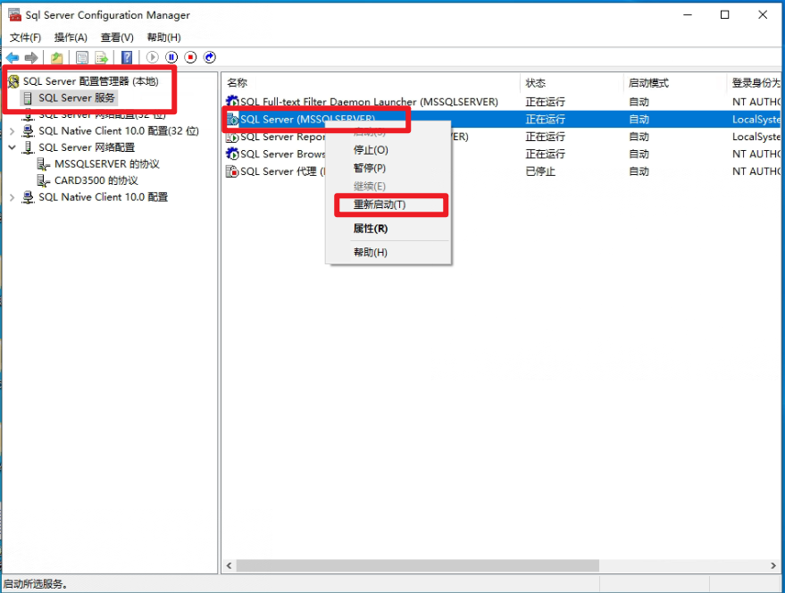Click the MSSQLSERVER 的协议 icon
The width and height of the screenshot is (785, 593).
(x=44, y=164)
